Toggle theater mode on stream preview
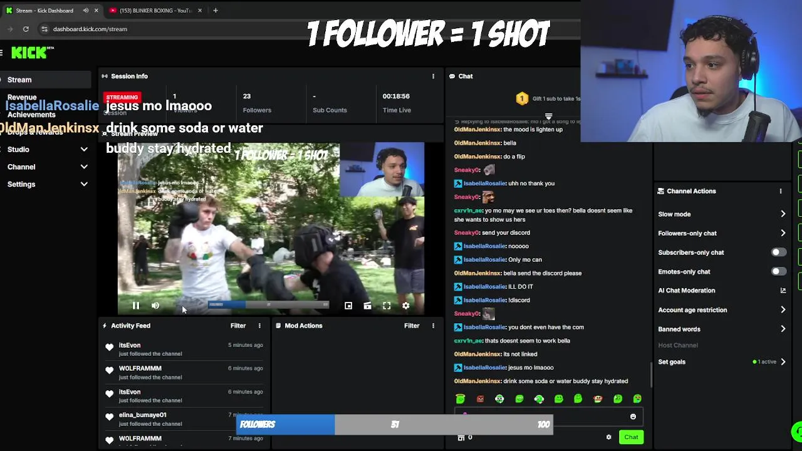 coord(368,306)
